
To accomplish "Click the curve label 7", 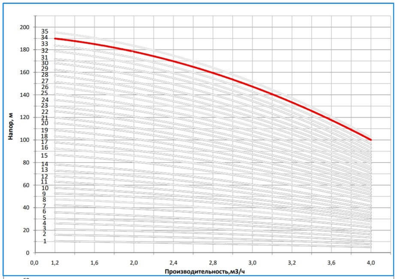I will coord(44,206).
